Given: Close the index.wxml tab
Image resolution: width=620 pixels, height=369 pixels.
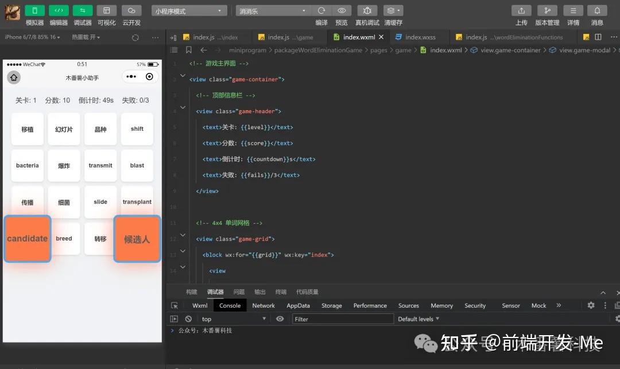Looking at the screenshot, I should [381, 37].
